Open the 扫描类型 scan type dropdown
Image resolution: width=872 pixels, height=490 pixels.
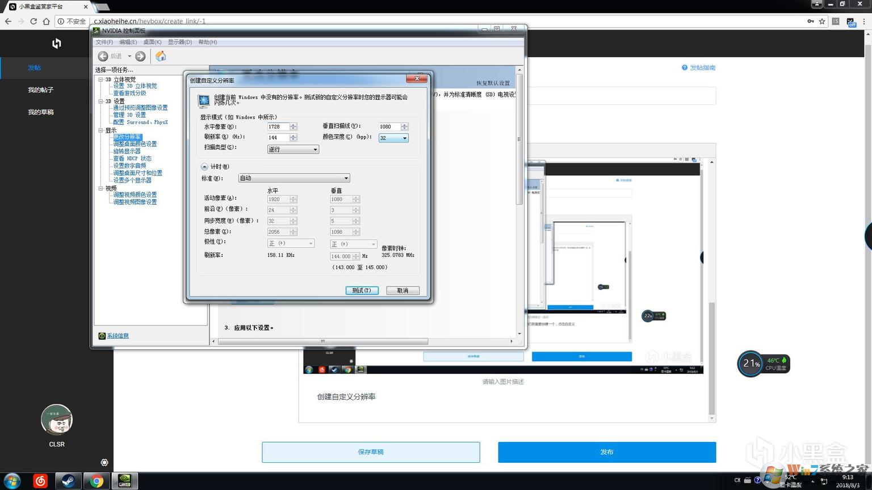coord(293,149)
